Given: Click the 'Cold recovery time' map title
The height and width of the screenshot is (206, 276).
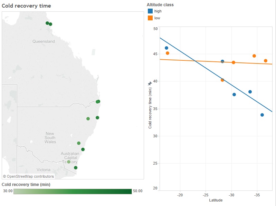Looking at the screenshot, I should [x=27, y=6].
